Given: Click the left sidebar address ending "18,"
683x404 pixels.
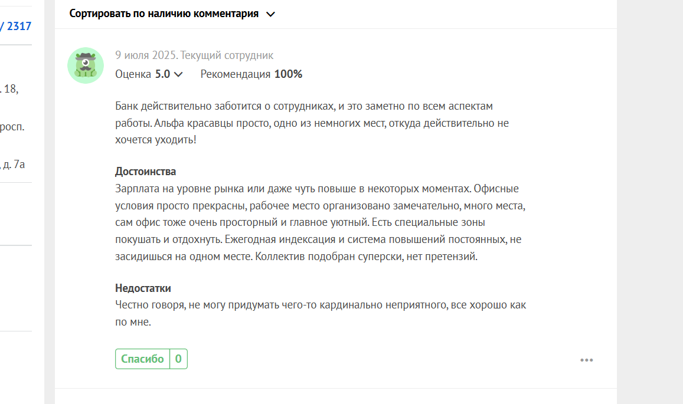Looking at the screenshot, I should click(9, 89).
